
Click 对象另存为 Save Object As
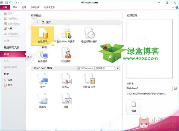click(x=11, y=19)
